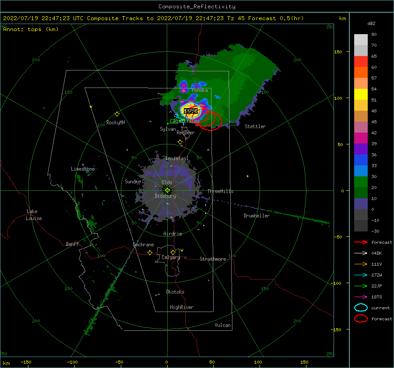Click the Sundre town label
Screen dimensions: 394x368
click(x=133, y=182)
